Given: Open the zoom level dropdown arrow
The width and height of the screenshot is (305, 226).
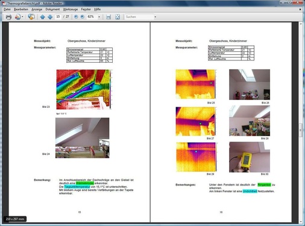Looking at the screenshot, I should click(99, 17).
